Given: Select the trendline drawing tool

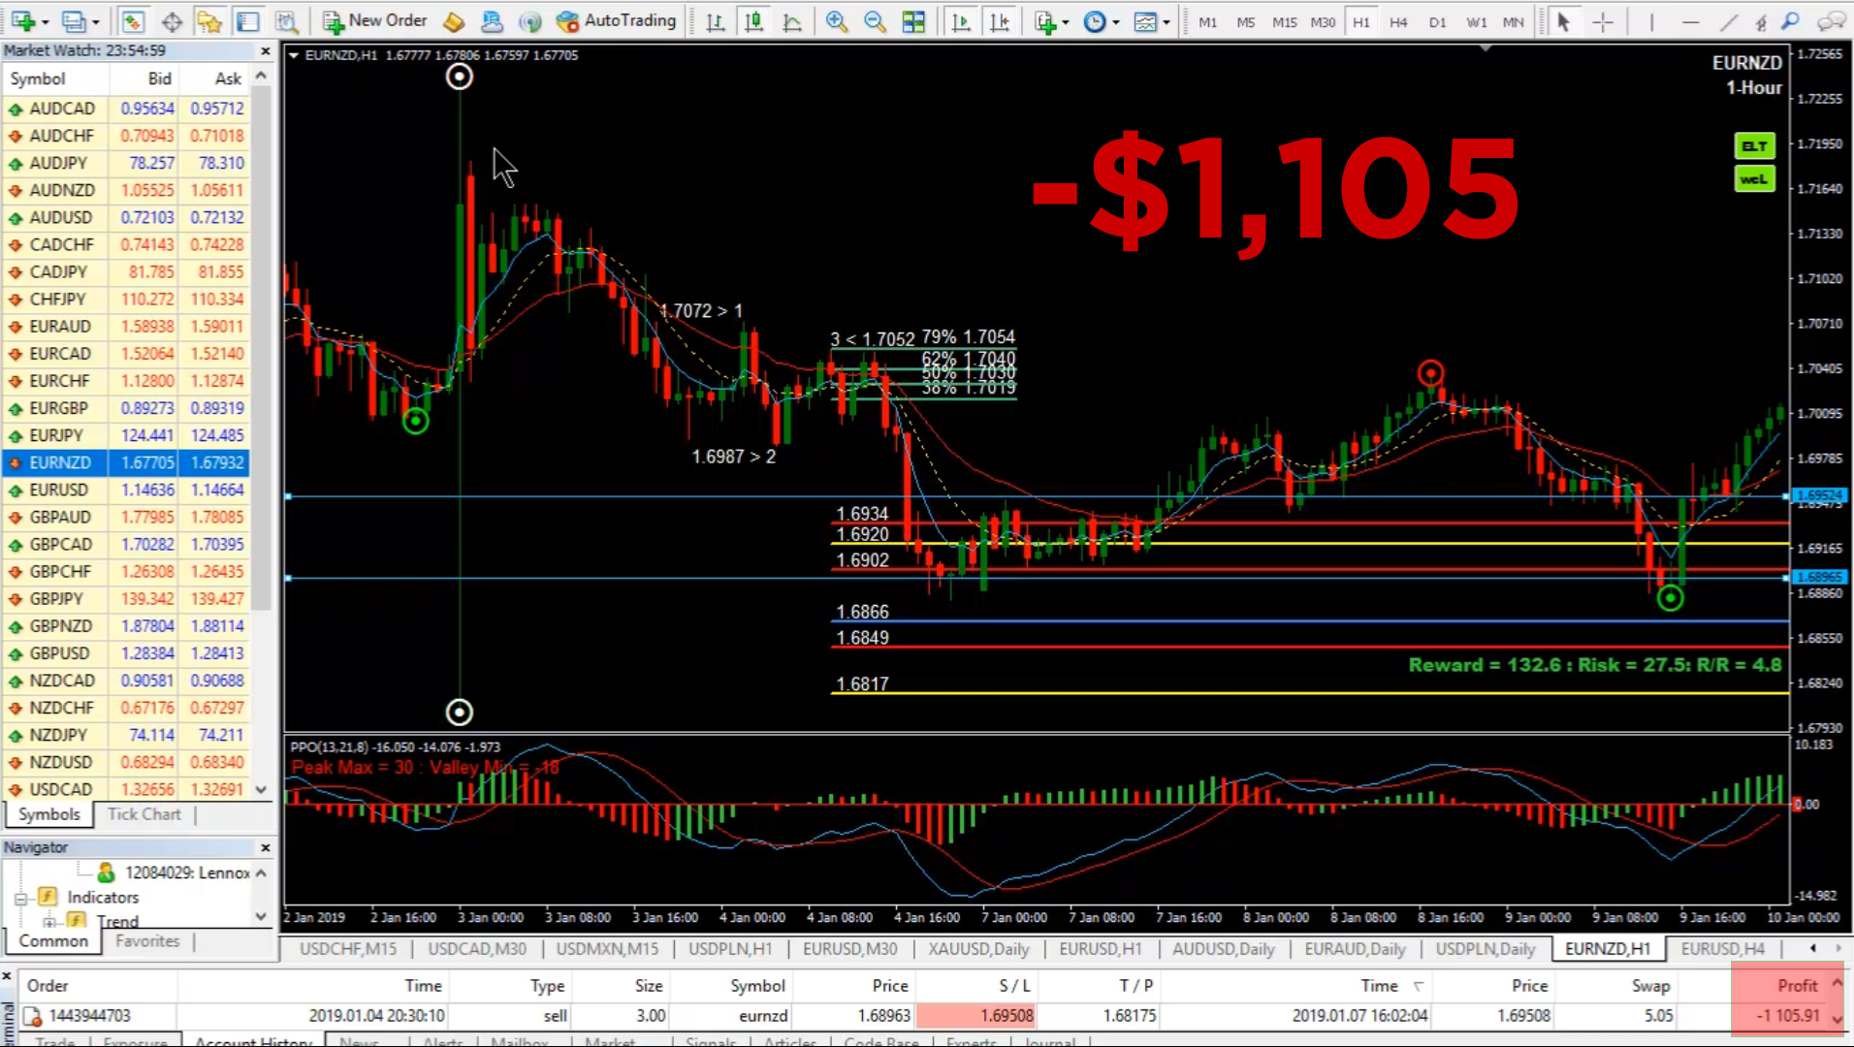Looking at the screenshot, I should coord(1728,20).
